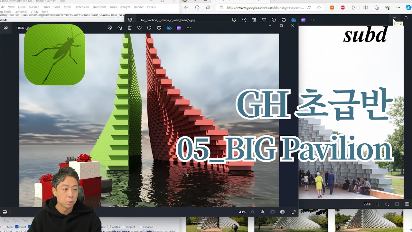
Task: Toggle filmstrip in FRONT.jpg window
Action: [5, 212]
